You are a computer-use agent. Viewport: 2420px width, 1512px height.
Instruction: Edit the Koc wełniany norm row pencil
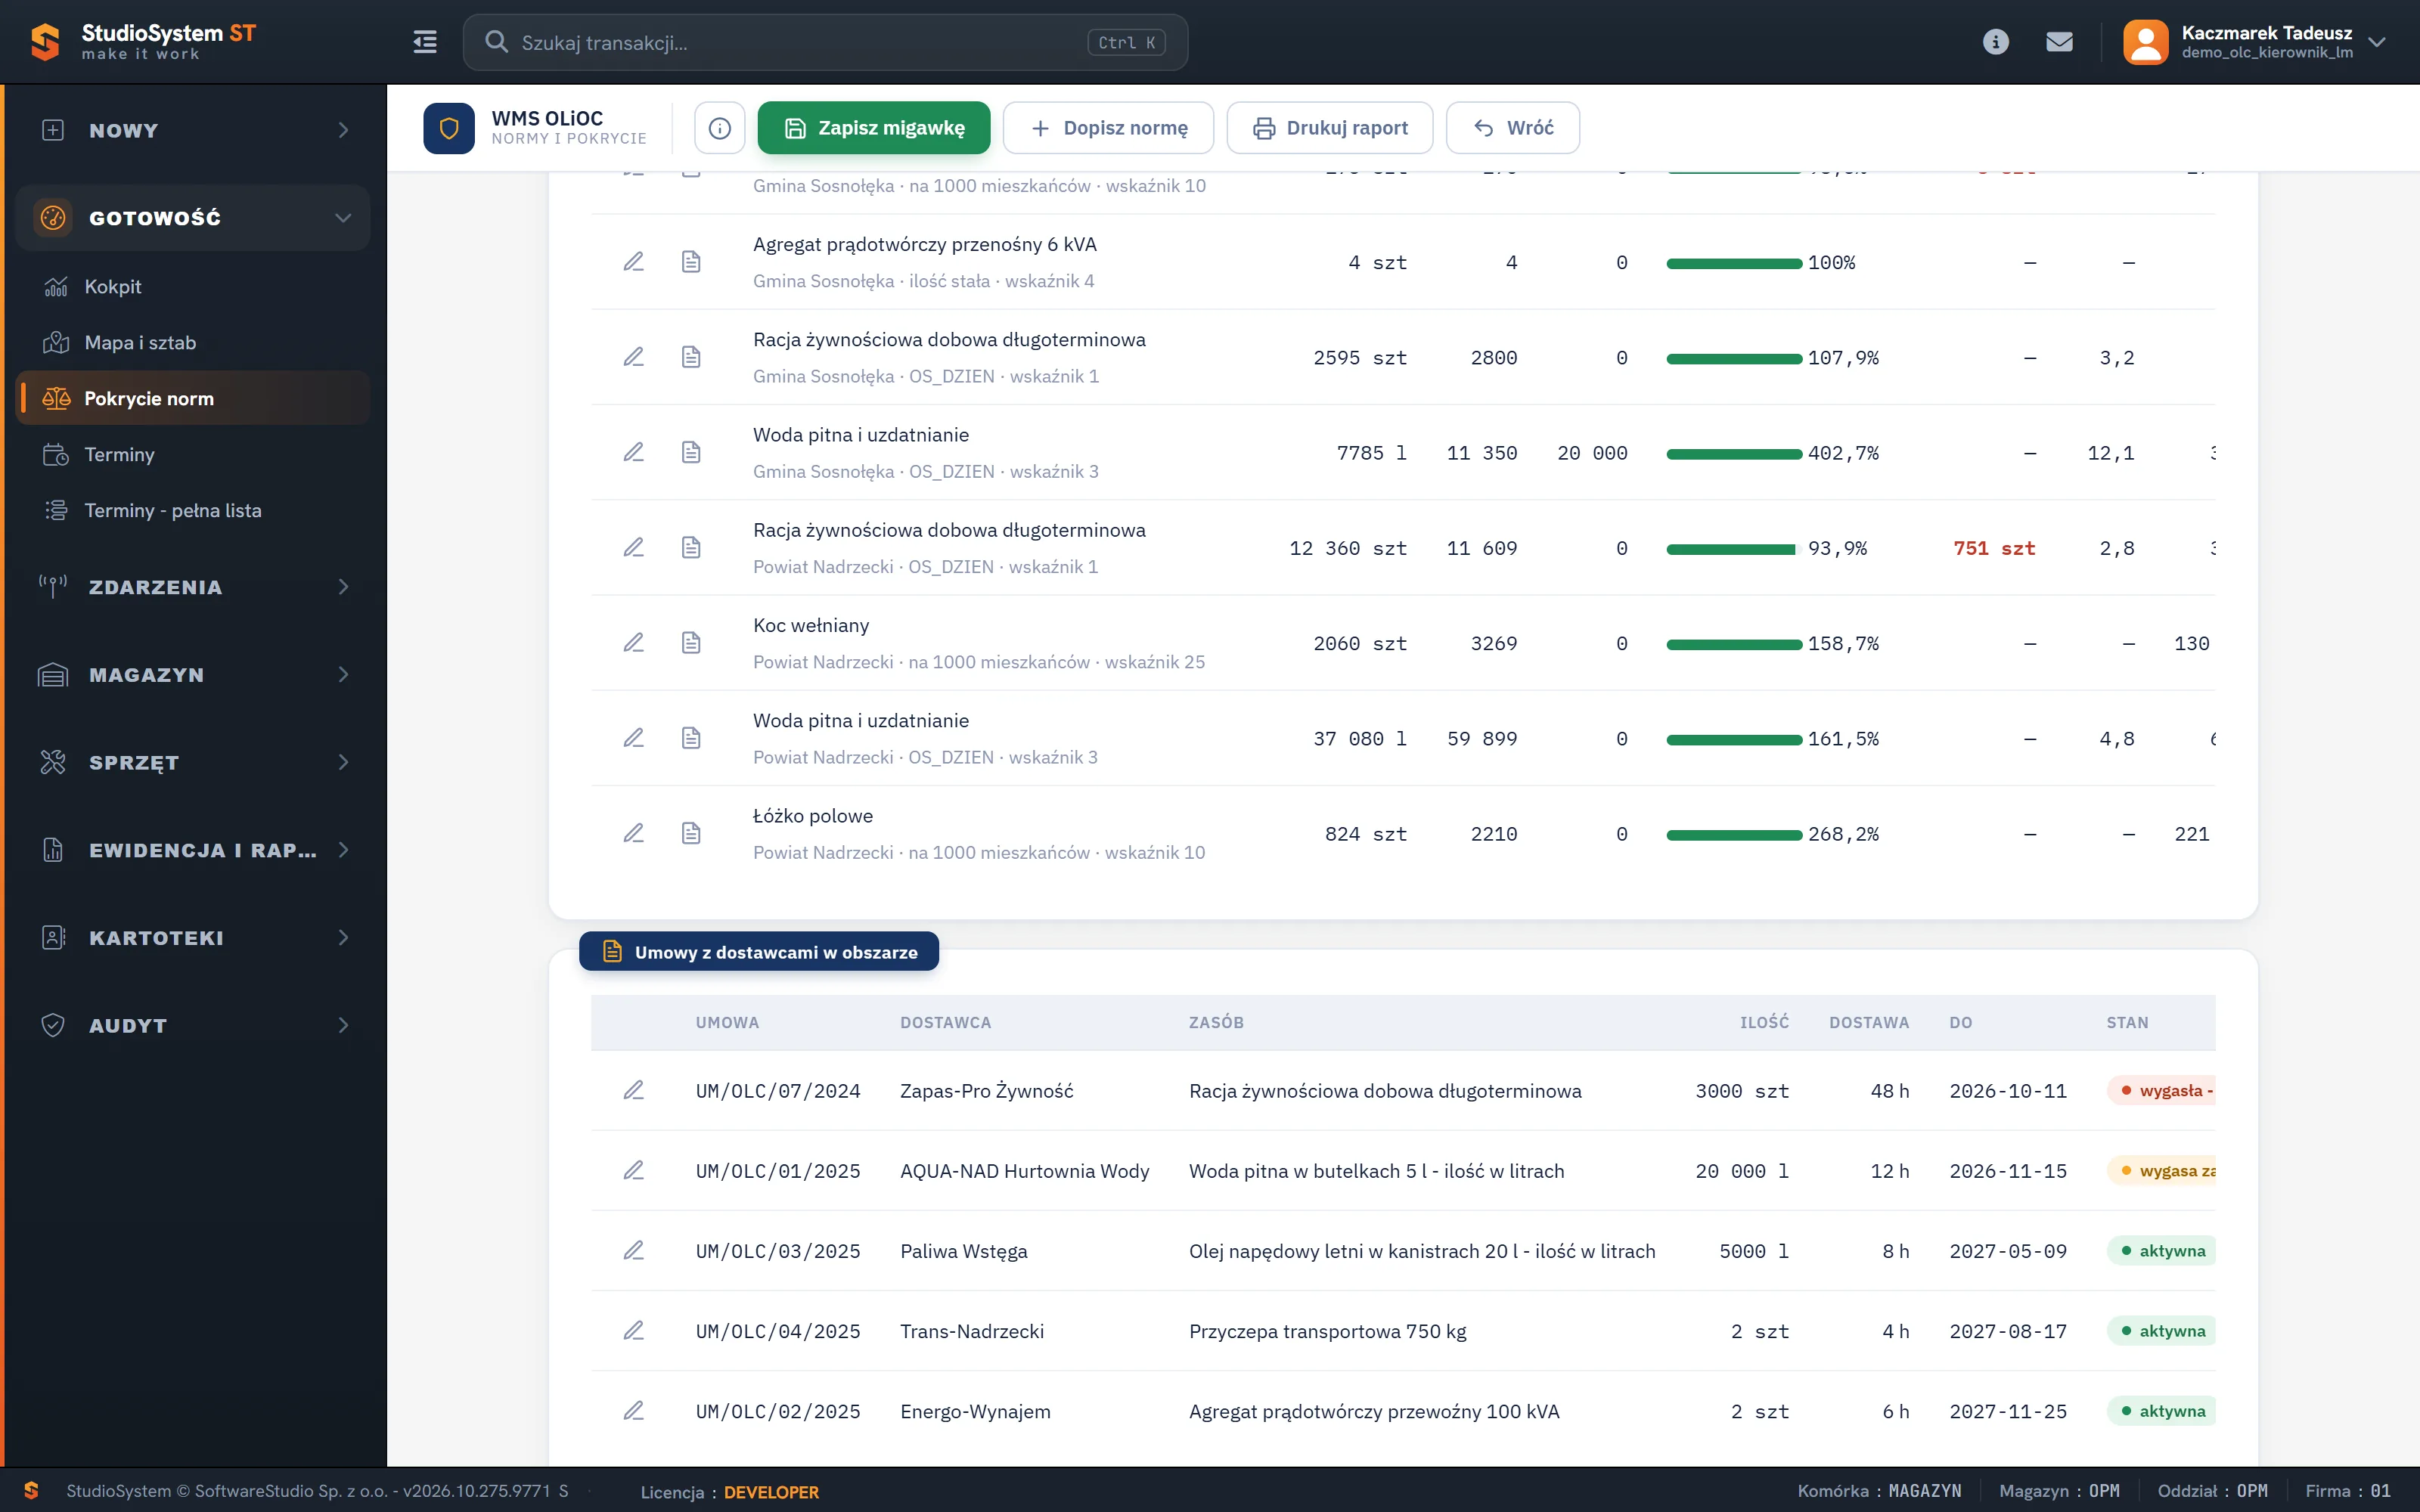click(634, 643)
